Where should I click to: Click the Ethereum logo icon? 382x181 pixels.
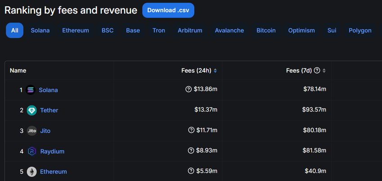[x=31, y=172]
